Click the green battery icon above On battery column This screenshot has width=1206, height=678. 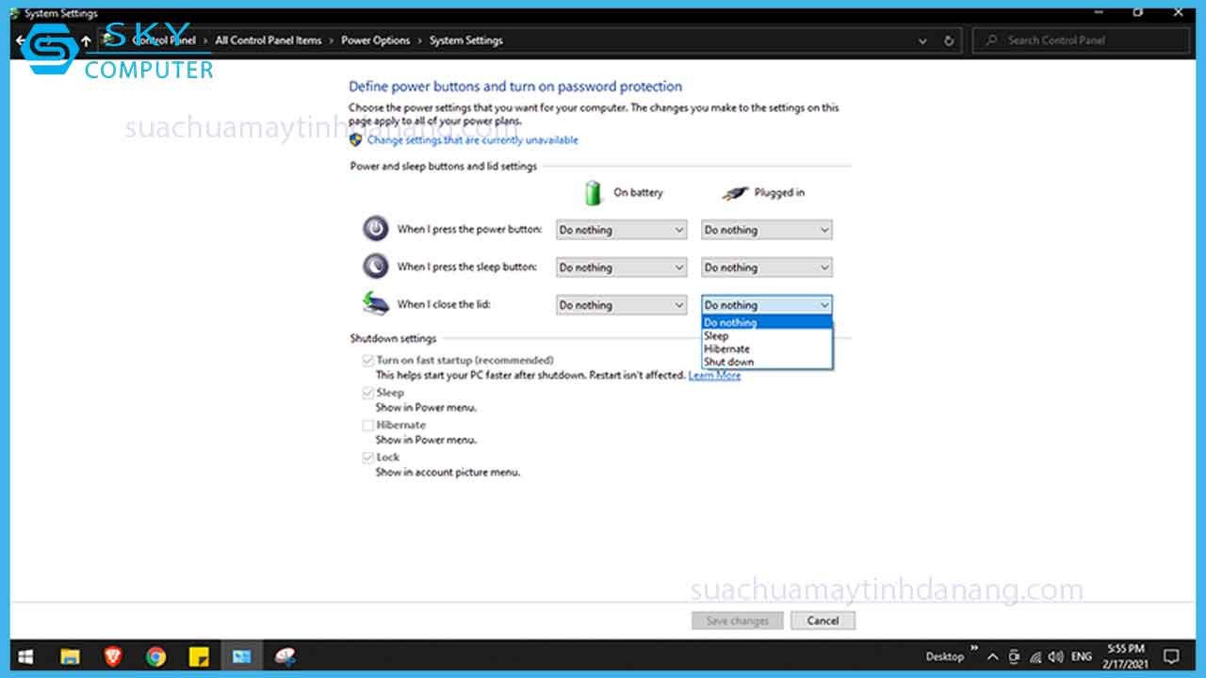tap(594, 192)
